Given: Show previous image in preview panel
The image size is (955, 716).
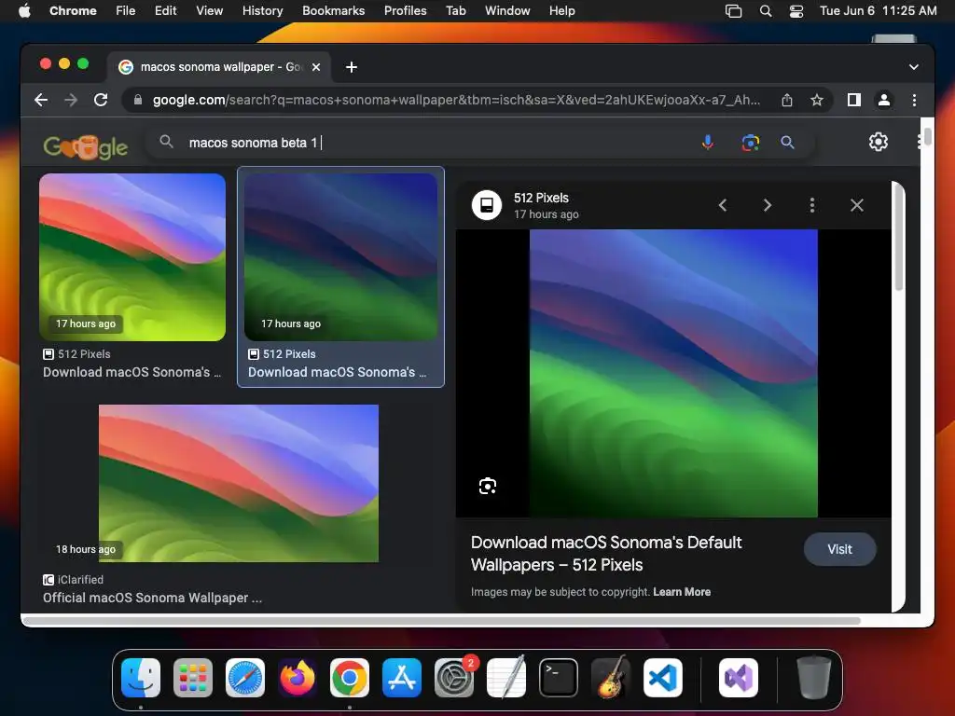Looking at the screenshot, I should pyautogui.click(x=723, y=205).
